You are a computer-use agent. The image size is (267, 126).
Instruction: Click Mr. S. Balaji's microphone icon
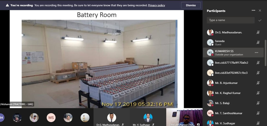[x=258, y=103]
